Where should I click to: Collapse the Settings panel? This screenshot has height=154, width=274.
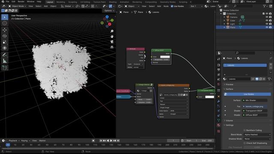point(229,125)
